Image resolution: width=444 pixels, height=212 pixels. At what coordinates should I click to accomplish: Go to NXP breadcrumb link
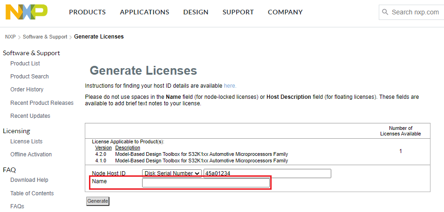pos(10,37)
